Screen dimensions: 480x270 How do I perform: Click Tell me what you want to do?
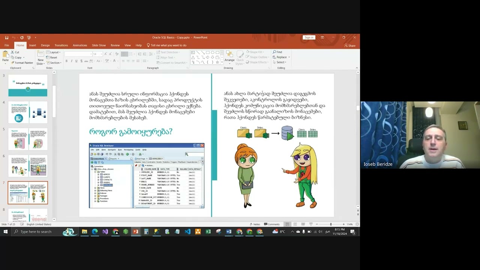point(166,45)
